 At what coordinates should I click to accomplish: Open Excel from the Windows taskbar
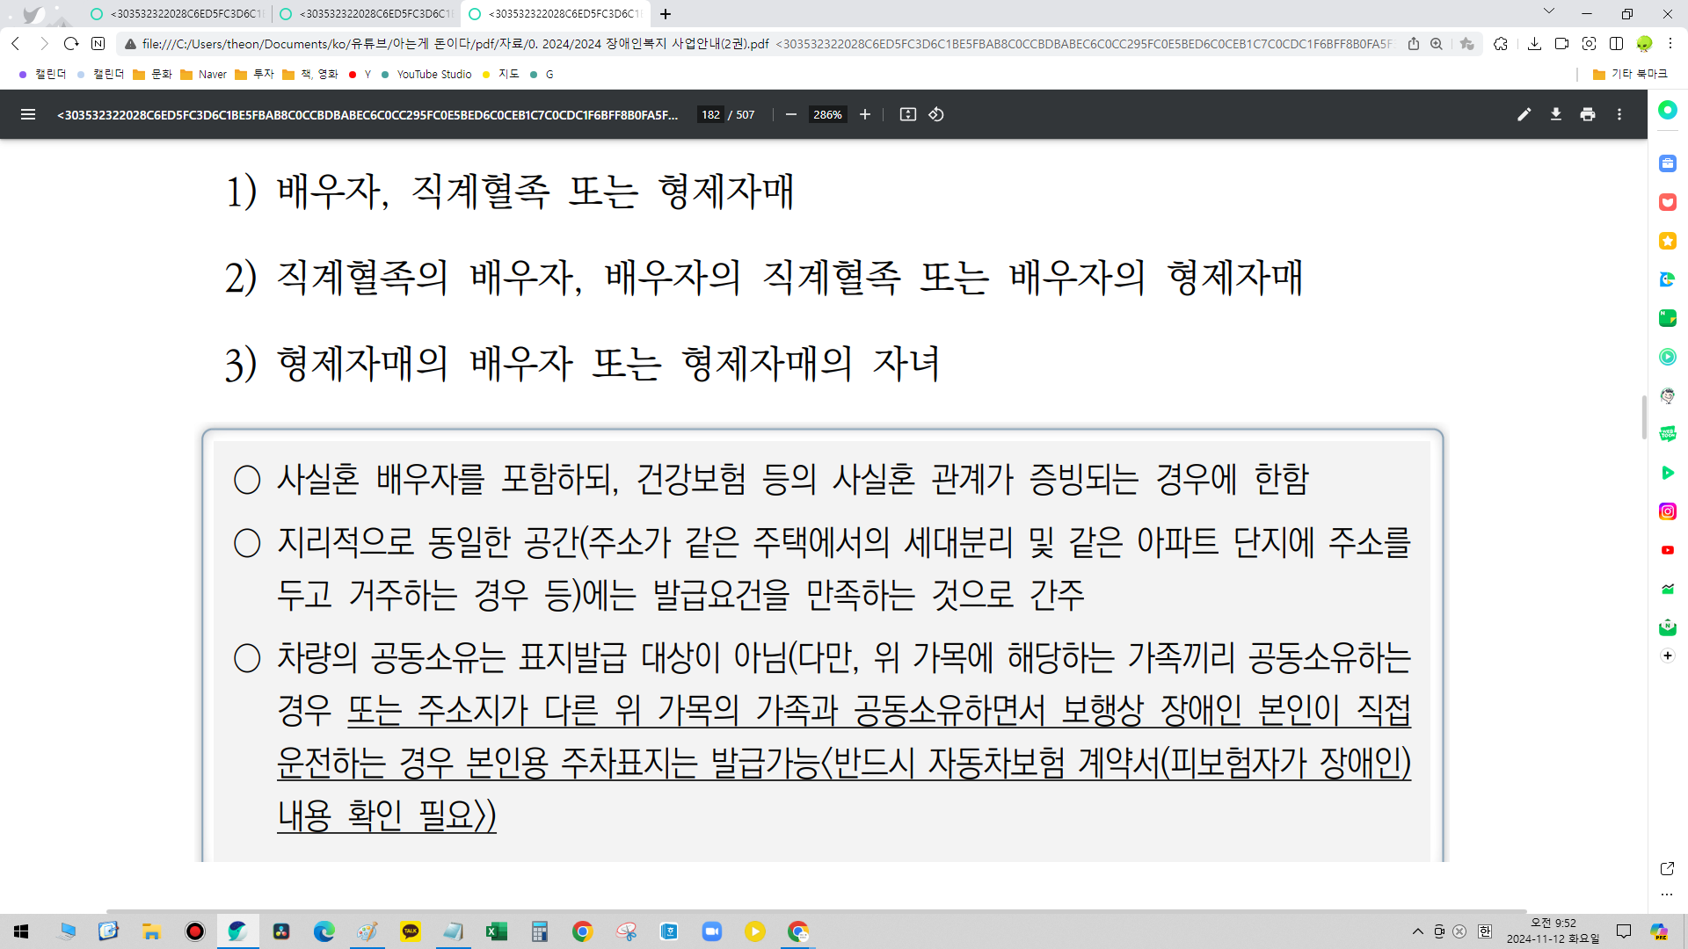(497, 931)
